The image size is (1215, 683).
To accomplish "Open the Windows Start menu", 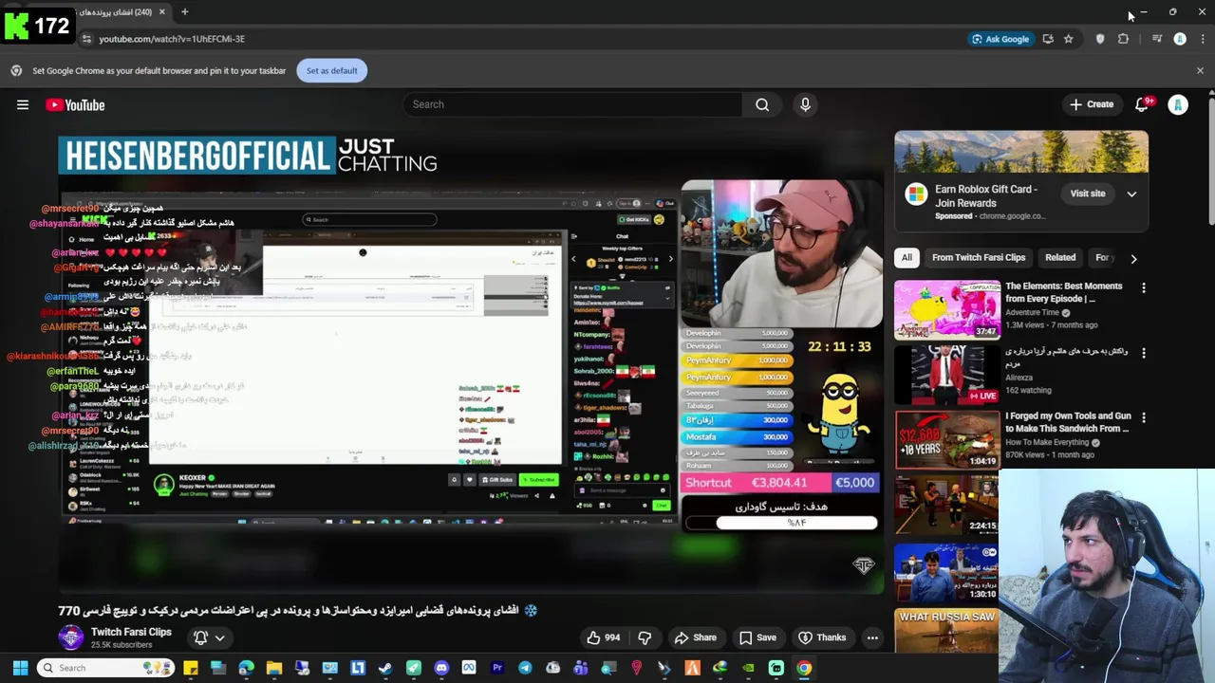I will click(x=20, y=668).
